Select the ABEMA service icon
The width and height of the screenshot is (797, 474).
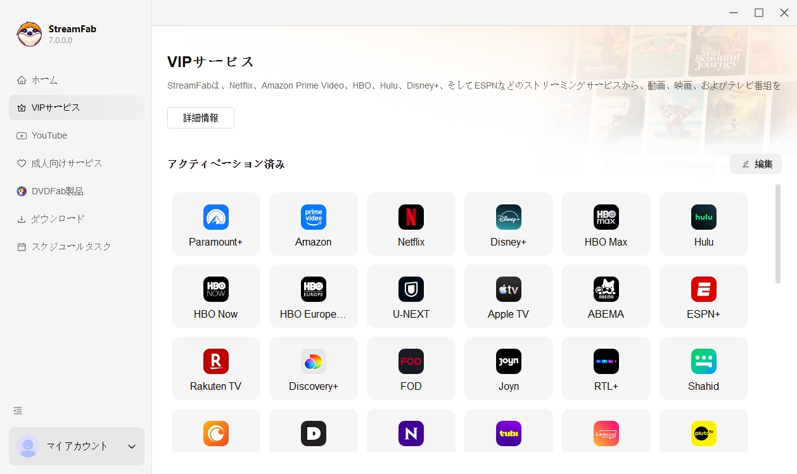(606, 289)
